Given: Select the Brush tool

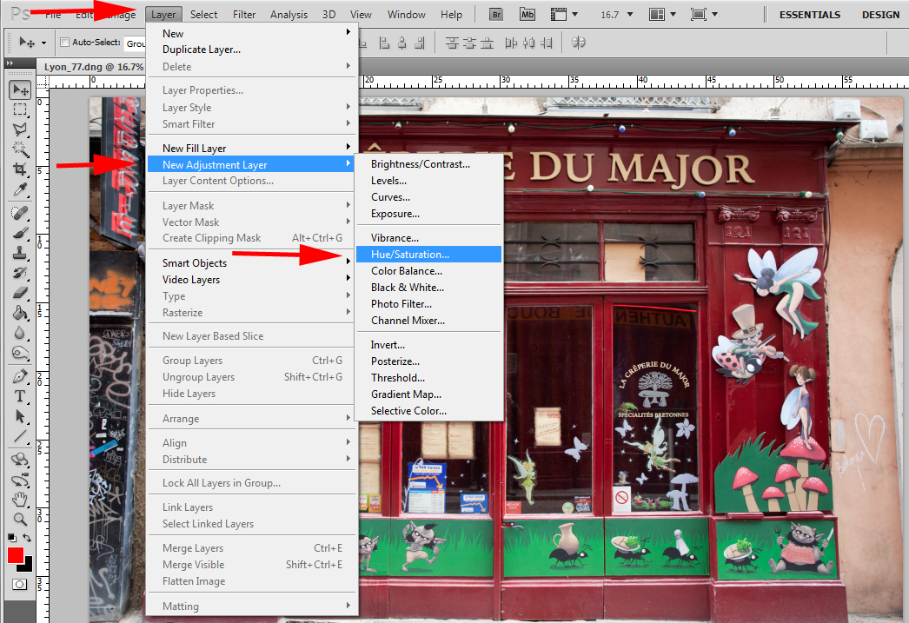Looking at the screenshot, I should (x=20, y=233).
